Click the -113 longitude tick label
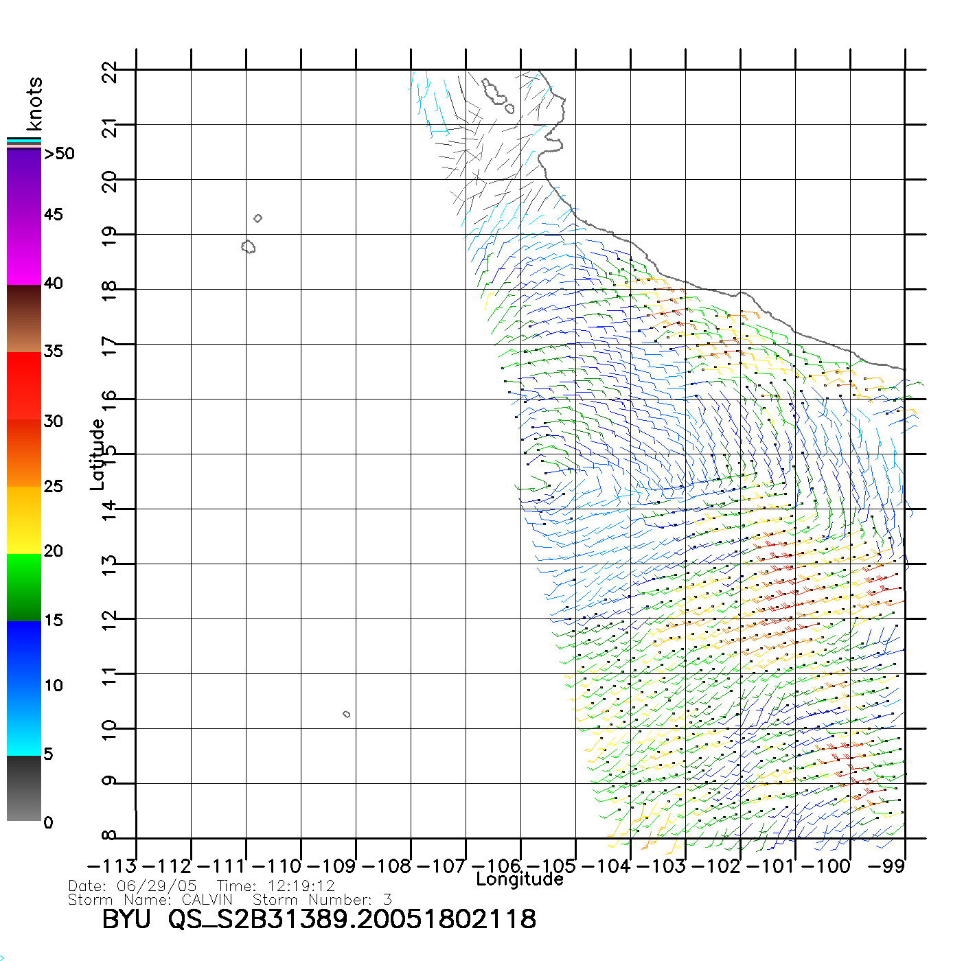This screenshot has height=961, width=975. tap(112, 866)
